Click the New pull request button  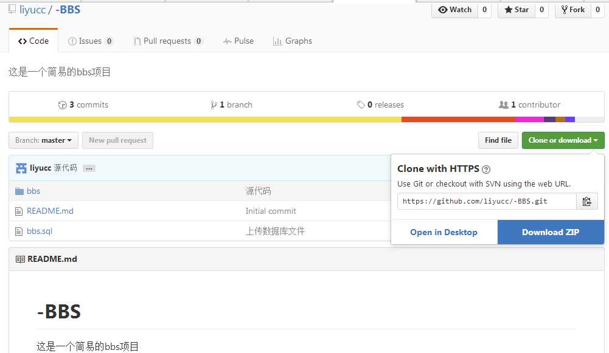point(117,140)
